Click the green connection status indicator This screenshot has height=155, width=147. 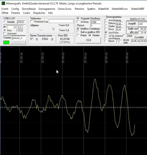tap(6, 43)
